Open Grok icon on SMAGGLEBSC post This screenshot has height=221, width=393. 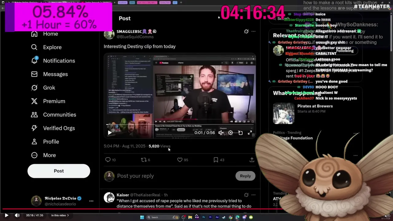246,31
